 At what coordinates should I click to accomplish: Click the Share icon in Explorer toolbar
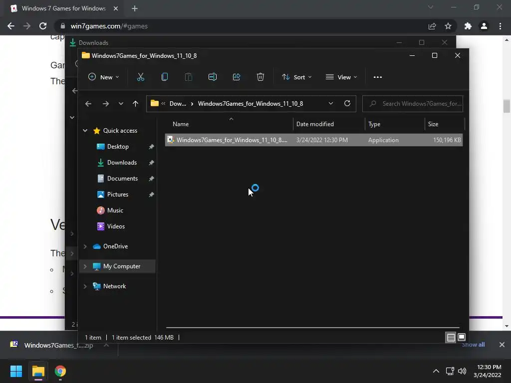(x=236, y=77)
